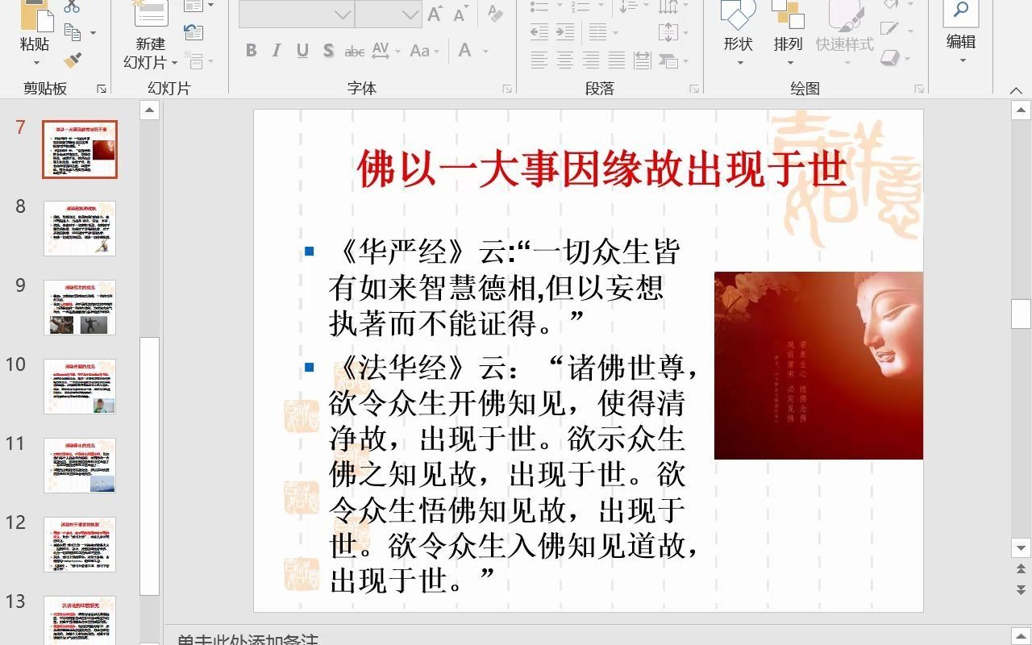Click the Decrease Font Size icon
Screen dimensions: 1032x645
(x=461, y=14)
